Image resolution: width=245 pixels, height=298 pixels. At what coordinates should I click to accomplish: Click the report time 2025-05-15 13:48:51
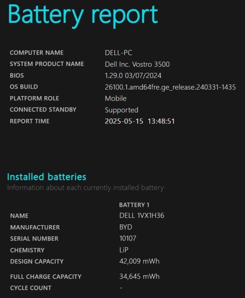(x=140, y=121)
